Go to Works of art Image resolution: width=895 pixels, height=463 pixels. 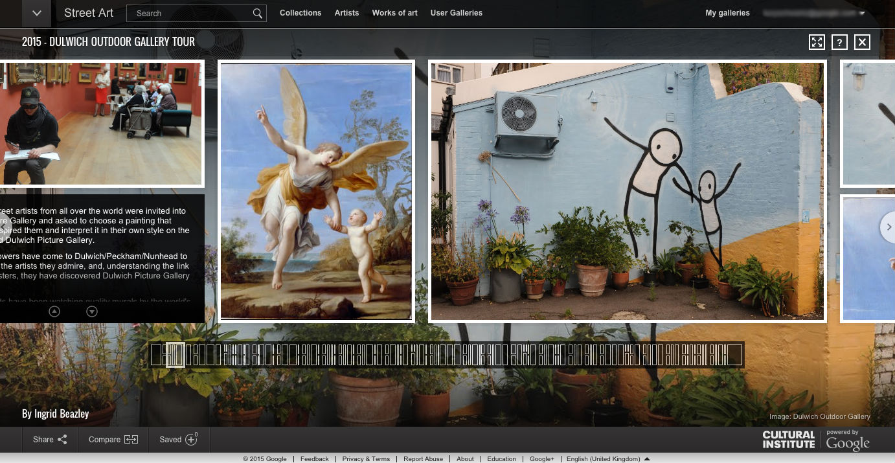(x=394, y=13)
